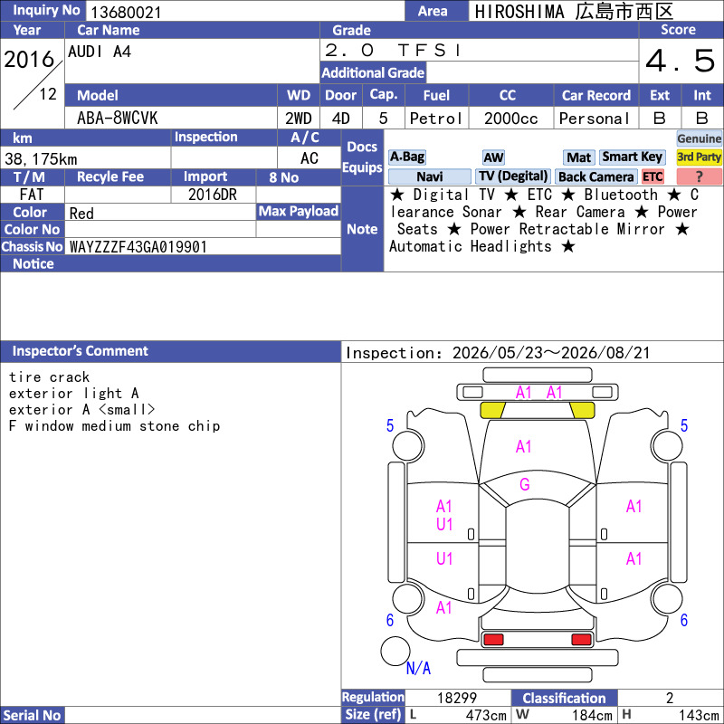Click the A-Bag equipment badge
The width and height of the screenshot is (724, 724).
[x=406, y=157]
